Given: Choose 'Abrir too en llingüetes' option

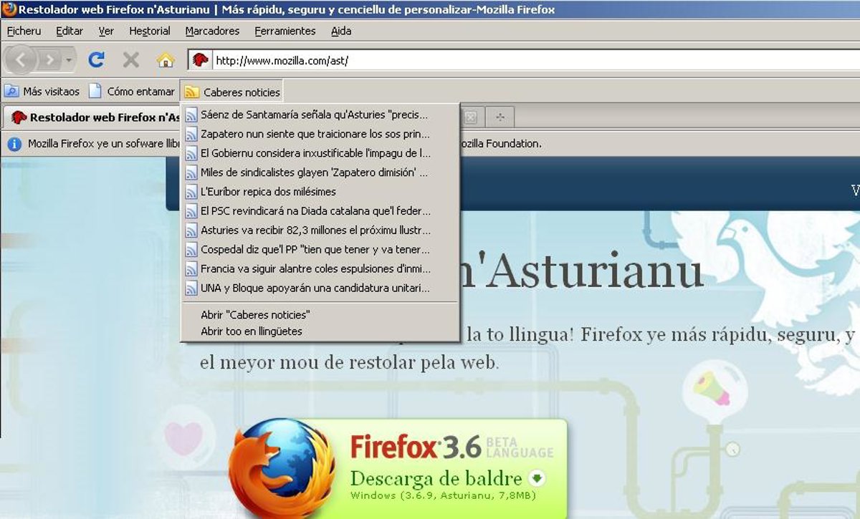Looking at the screenshot, I should point(252,331).
